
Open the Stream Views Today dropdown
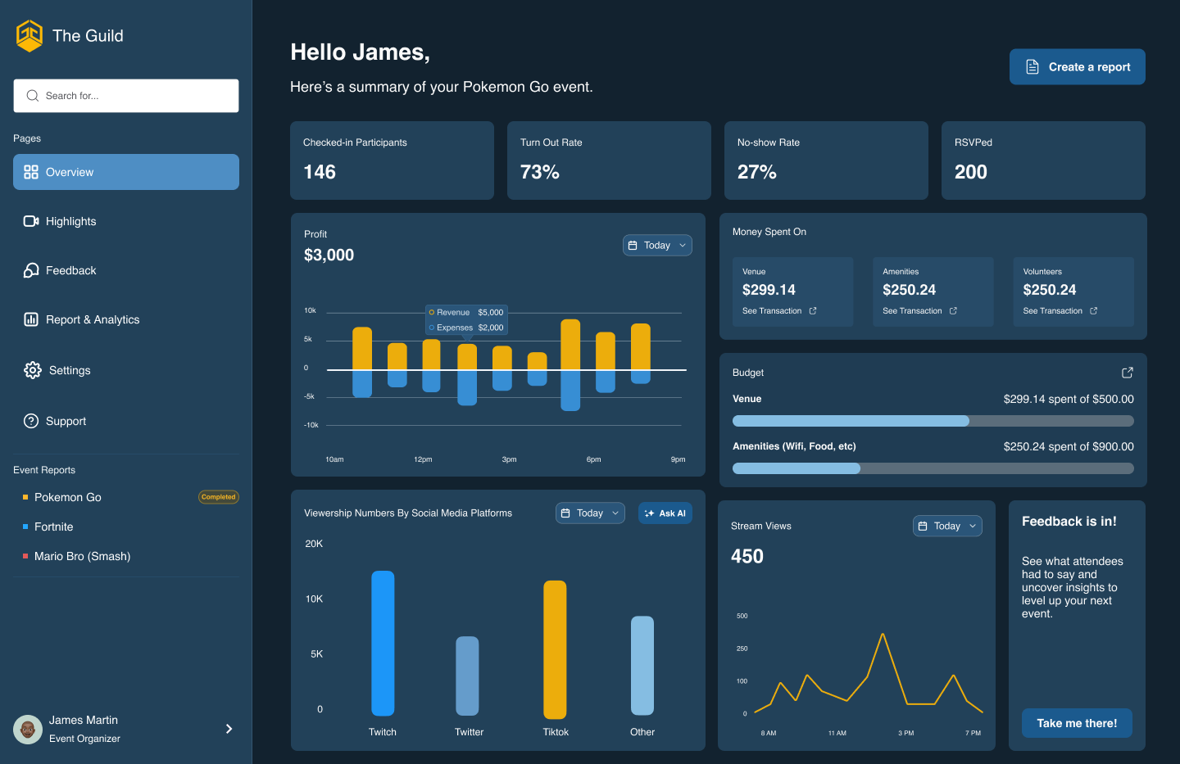[x=947, y=527]
